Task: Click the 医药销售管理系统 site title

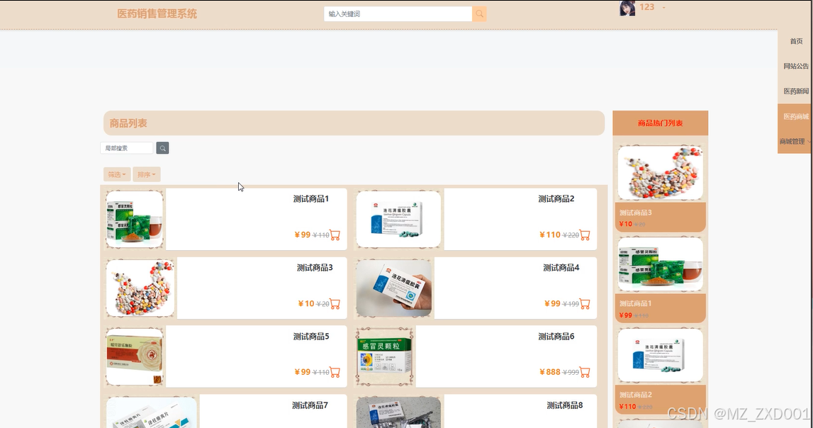Action: [157, 14]
